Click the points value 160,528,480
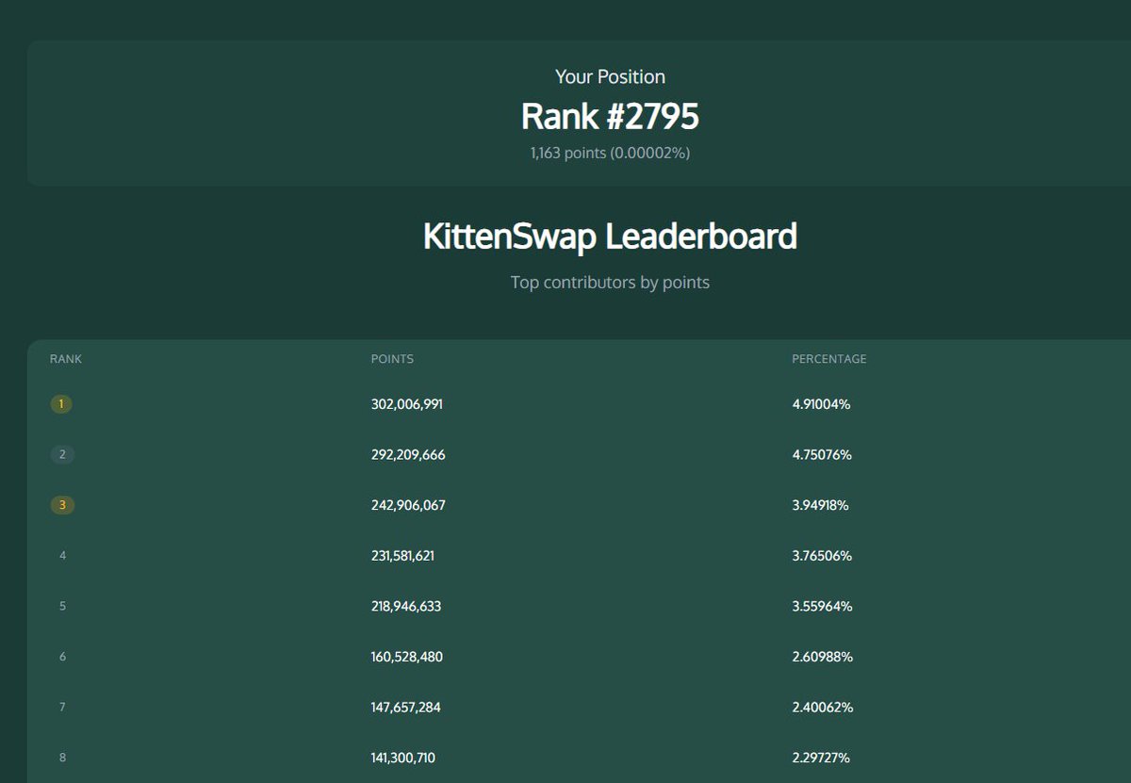 [x=407, y=657]
